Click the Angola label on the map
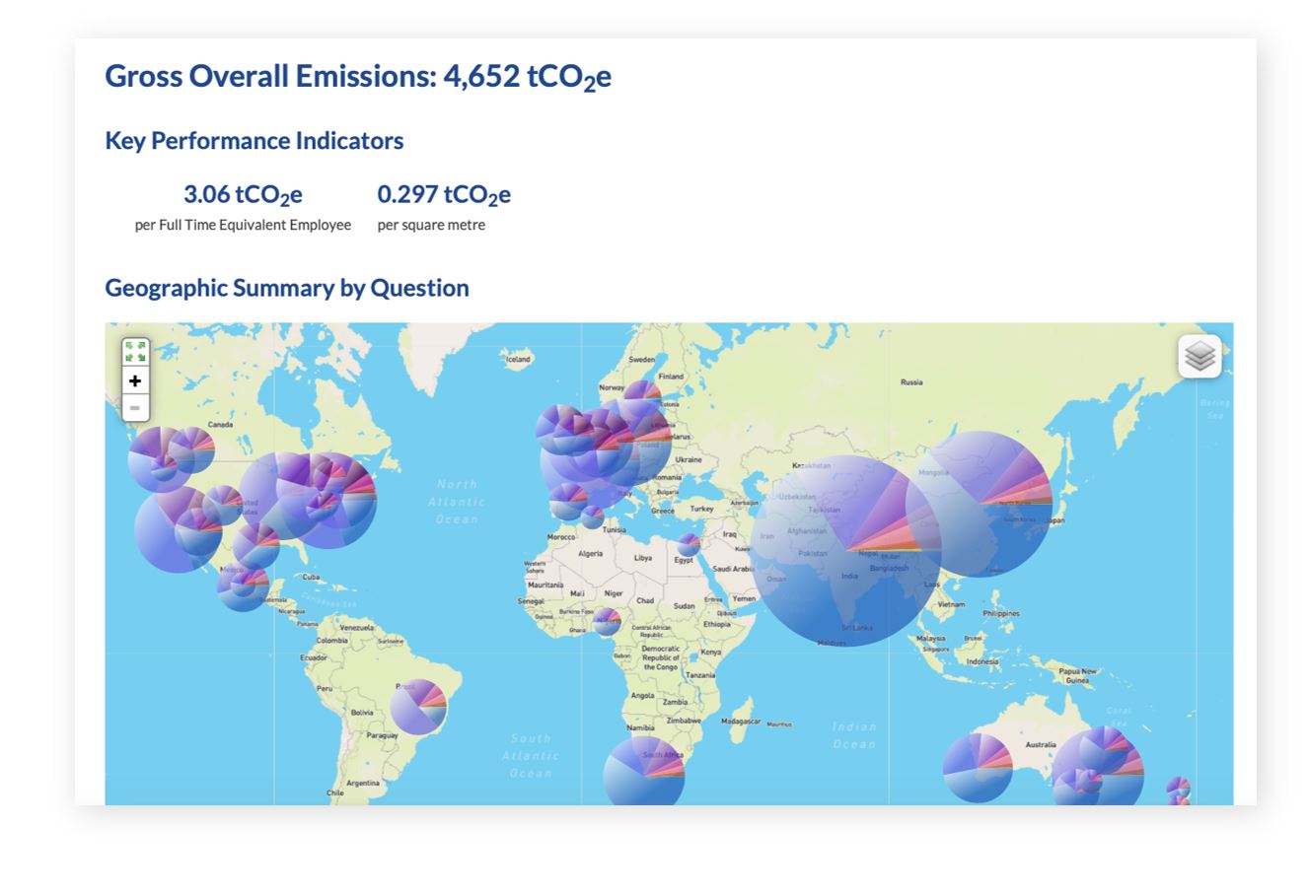 (x=642, y=695)
